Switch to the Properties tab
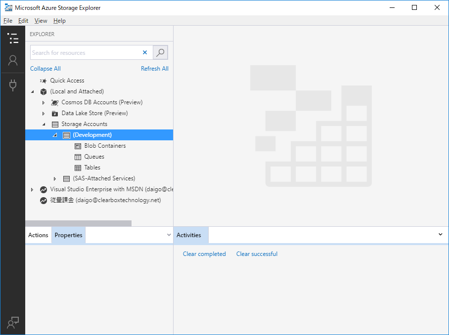Viewport: 449px width, 335px height. tap(68, 235)
